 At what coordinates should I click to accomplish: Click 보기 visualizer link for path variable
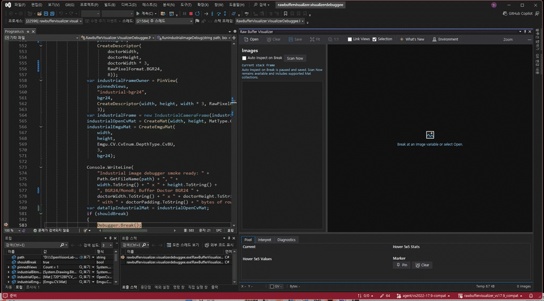[x=86, y=257]
